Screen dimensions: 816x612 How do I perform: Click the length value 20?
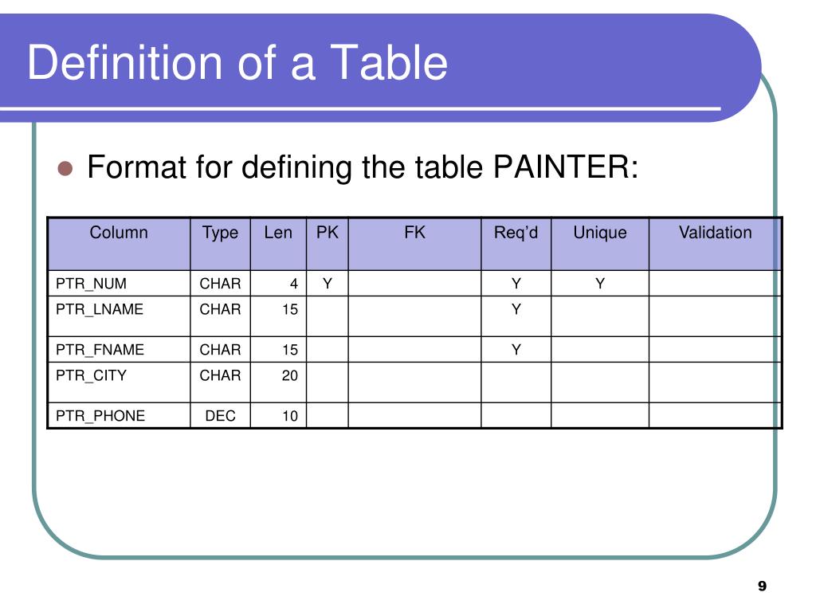pos(290,375)
